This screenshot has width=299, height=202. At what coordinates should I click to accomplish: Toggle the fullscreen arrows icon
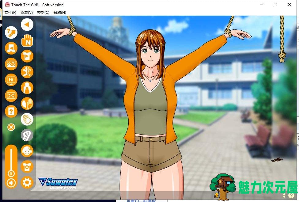tap(11, 96)
